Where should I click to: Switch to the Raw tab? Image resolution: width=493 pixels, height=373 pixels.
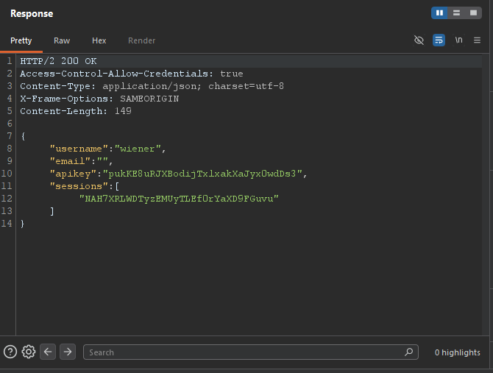coord(62,40)
